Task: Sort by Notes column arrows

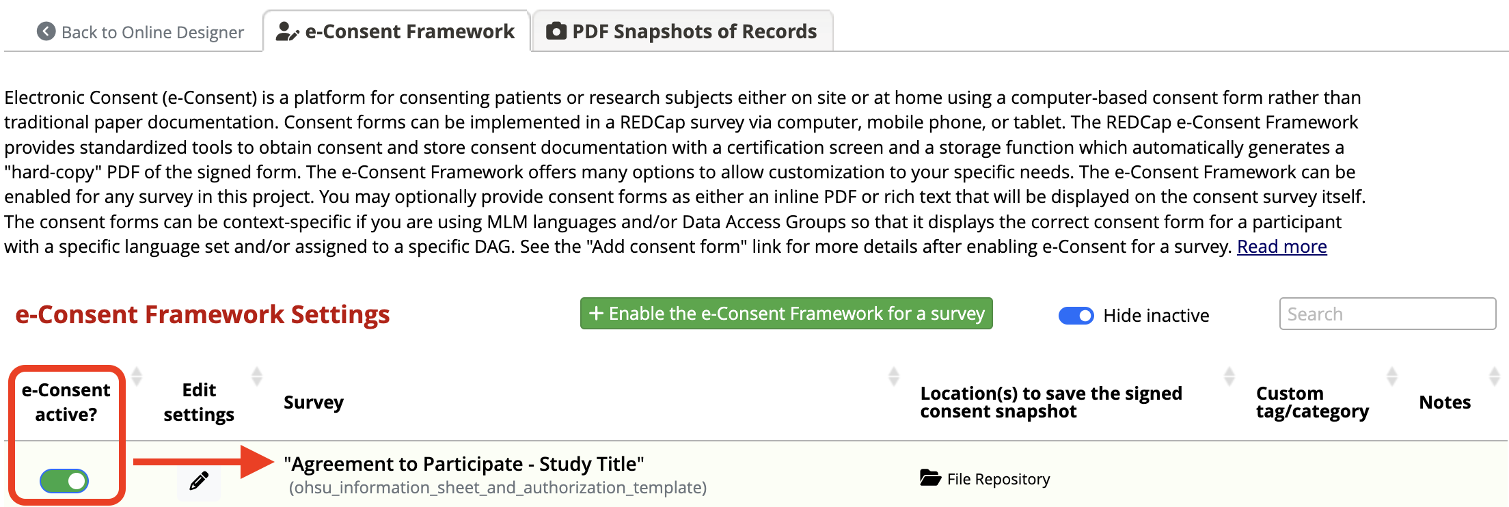Action: point(1495,376)
